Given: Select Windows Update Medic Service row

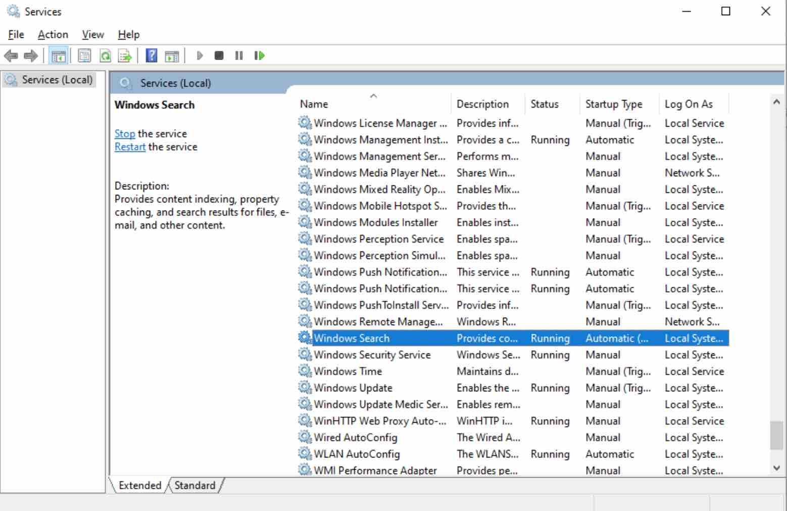Looking at the screenshot, I should [513, 404].
